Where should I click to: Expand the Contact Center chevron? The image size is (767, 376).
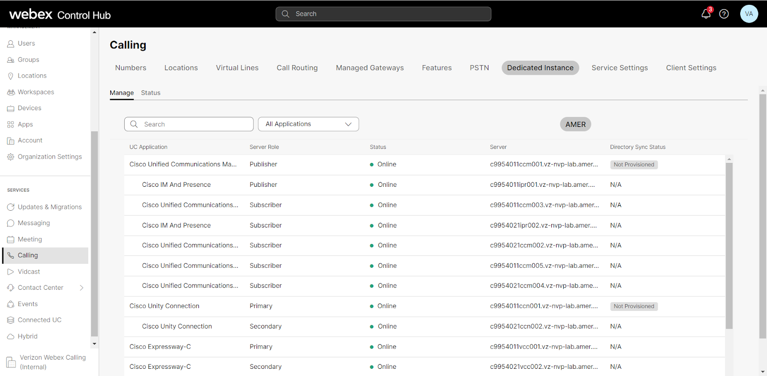(x=81, y=288)
